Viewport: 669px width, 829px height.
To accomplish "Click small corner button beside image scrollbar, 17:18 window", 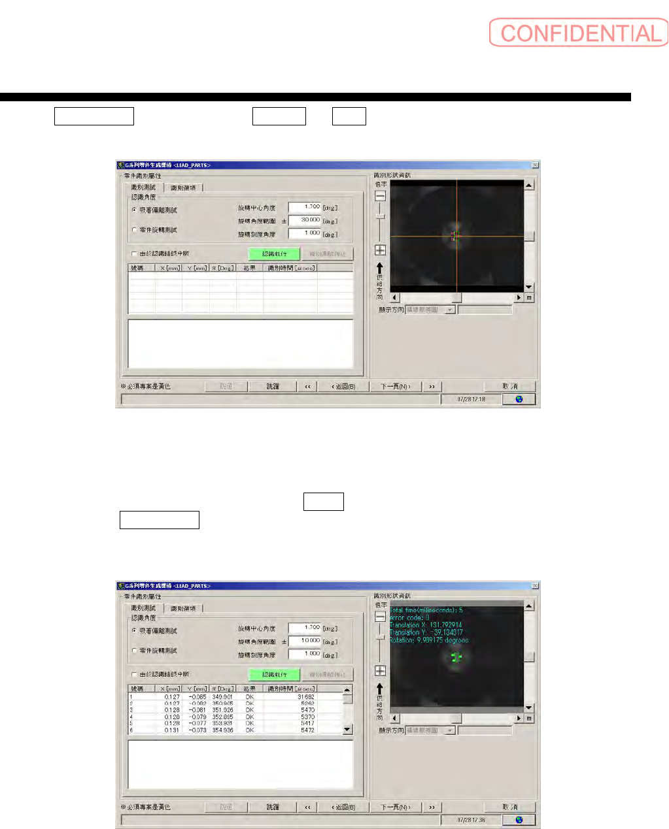I will pos(529,298).
